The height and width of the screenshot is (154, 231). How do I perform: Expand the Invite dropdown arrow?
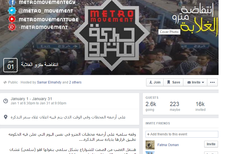(x=203, y=82)
